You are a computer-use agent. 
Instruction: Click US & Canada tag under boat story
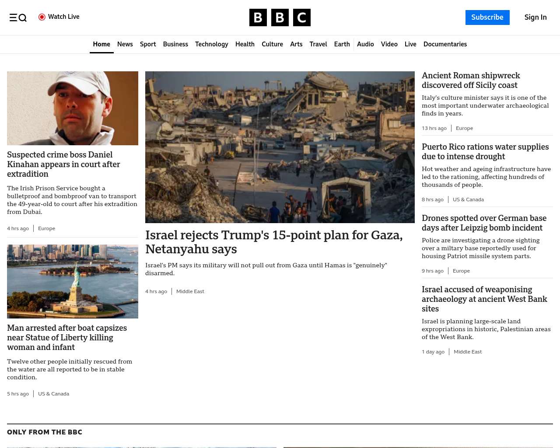coord(53,394)
